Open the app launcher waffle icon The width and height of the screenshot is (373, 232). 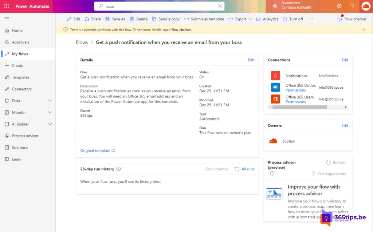7,6
